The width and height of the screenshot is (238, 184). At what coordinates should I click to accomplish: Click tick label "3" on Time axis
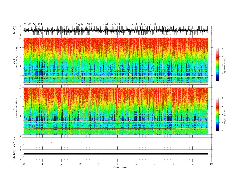[x=80, y=164]
